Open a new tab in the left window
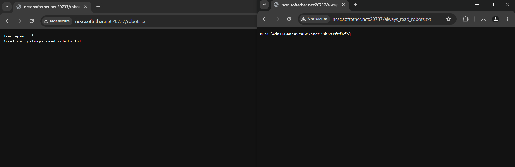The height and width of the screenshot is (167, 515). (x=98, y=7)
